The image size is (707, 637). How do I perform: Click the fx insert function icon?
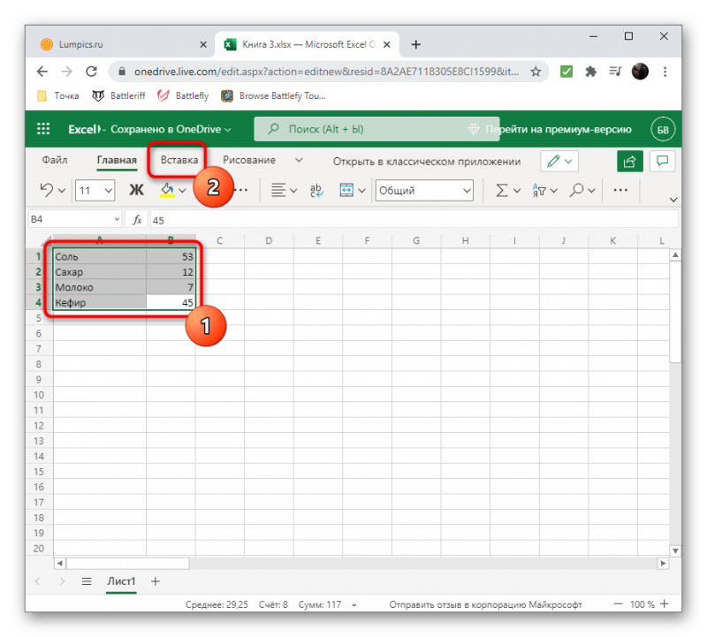click(x=137, y=220)
